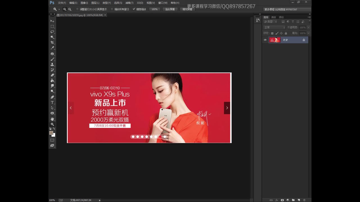Screen dimensions: 360x202
Task: Uncheck 细微缩放 checkbox
Action: pyautogui.click(x=134, y=9)
